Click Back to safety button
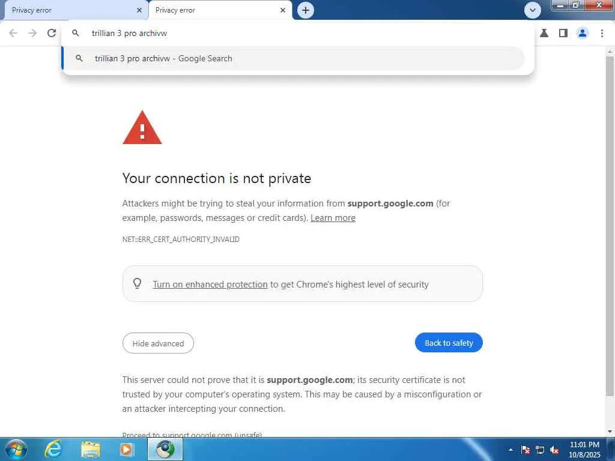This screenshot has height=461, width=615. tap(449, 343)
